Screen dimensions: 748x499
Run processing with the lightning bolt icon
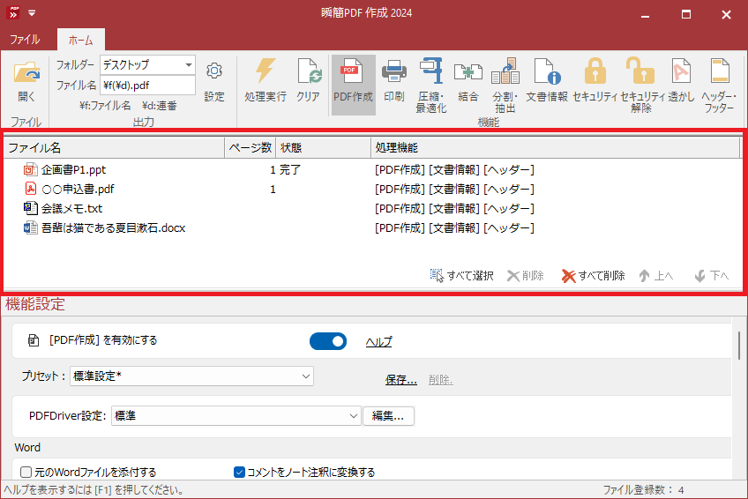[x=266, y=71]
